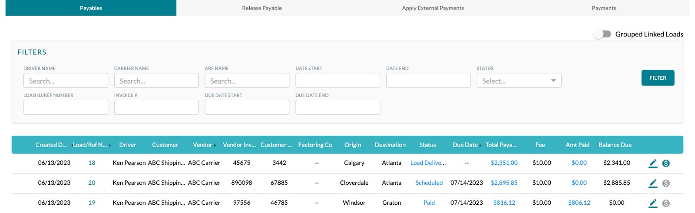Click the Destination column header
The width and height of the screenshot is (695, 213).
(390, 145)
